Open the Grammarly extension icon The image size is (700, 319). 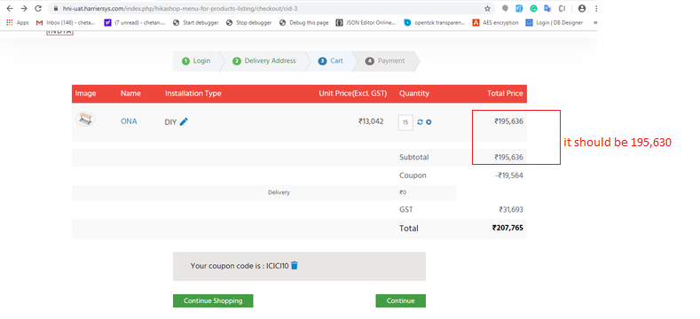point(533,9)
